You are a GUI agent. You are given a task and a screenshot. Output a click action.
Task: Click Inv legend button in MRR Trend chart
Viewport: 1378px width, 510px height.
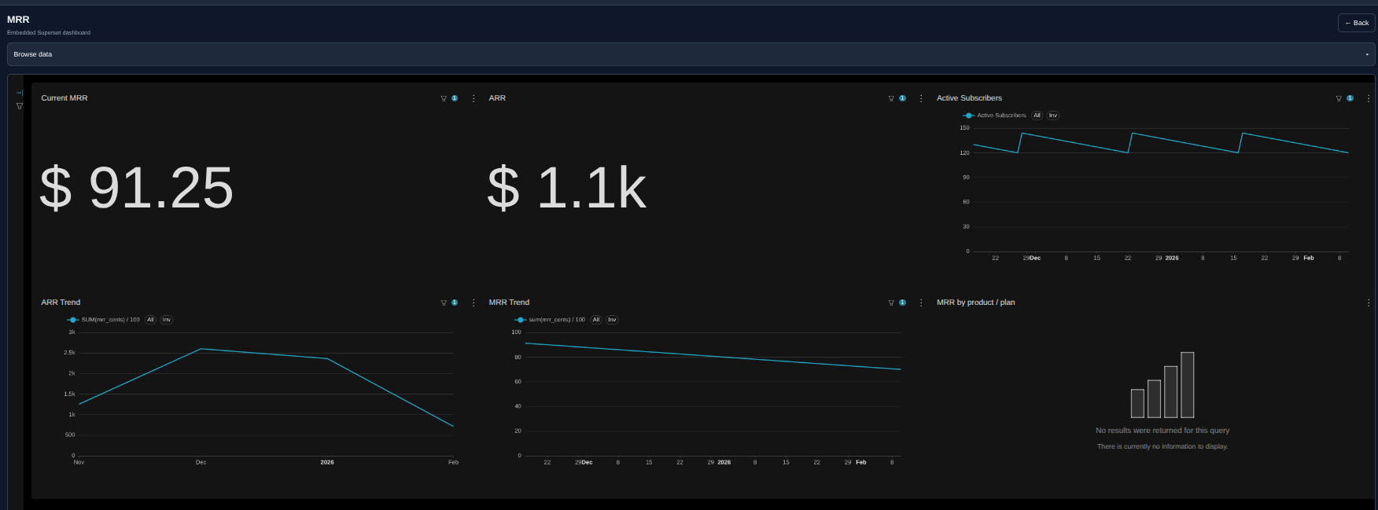coord(612,320)
